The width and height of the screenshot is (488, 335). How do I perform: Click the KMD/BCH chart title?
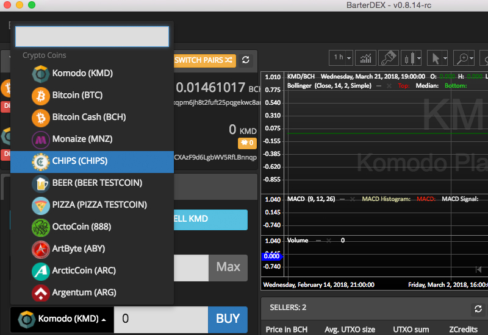pyautogui.click(x=301, y=77)
